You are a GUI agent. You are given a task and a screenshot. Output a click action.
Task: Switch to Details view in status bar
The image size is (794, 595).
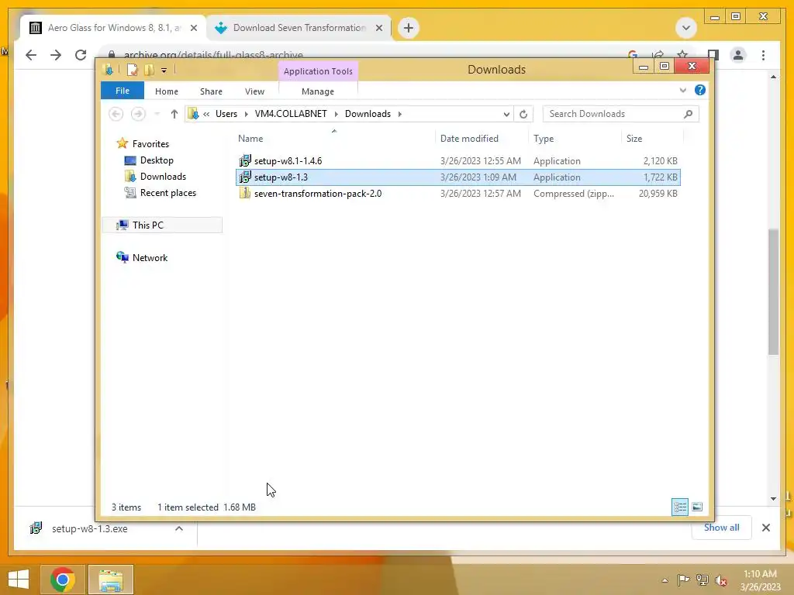coord(679,507)
